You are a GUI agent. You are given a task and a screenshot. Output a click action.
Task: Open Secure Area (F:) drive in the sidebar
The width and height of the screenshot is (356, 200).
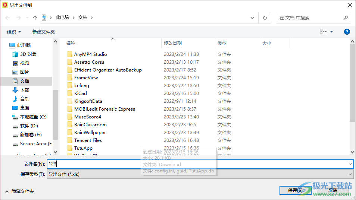(x=32, y=144)
